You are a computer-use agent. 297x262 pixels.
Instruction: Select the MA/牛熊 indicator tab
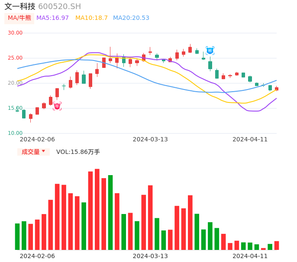pos(19,18)
